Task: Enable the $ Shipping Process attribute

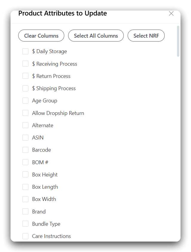Action: [x=25, y=88]
